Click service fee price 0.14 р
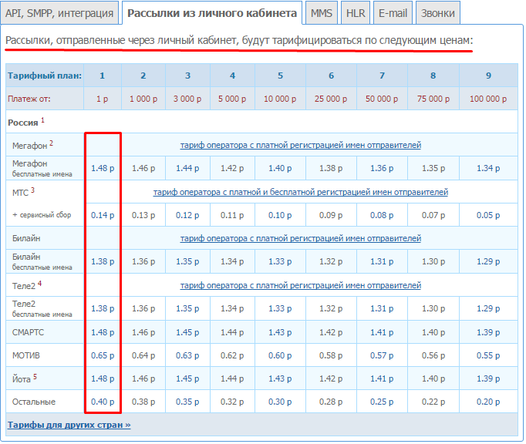This screenshot has width=526, height=444. pyautogui.click(x=103, y=215)
